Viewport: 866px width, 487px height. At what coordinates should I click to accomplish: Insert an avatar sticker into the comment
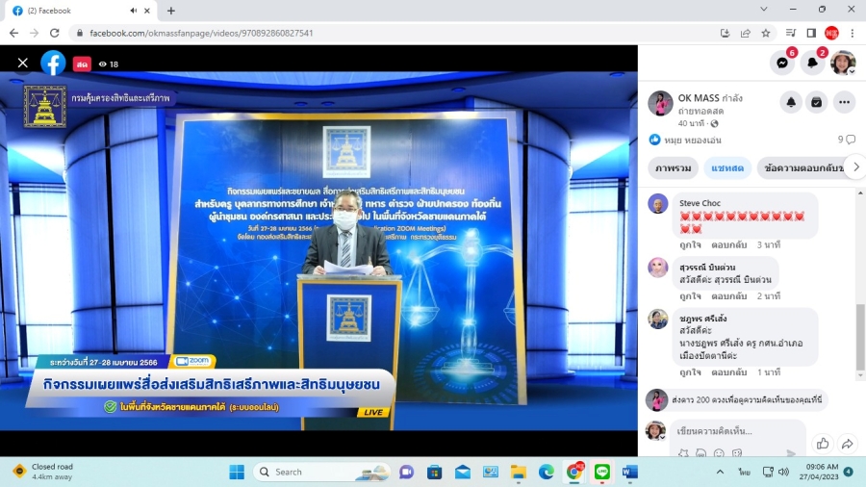pos(700,453)
